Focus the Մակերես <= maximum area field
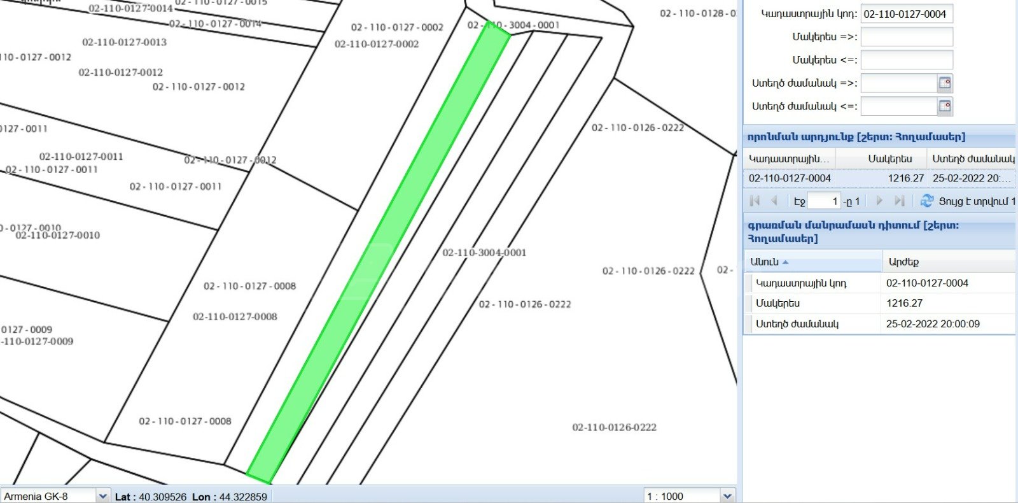The image size is (1018, 503). (906, 60)
